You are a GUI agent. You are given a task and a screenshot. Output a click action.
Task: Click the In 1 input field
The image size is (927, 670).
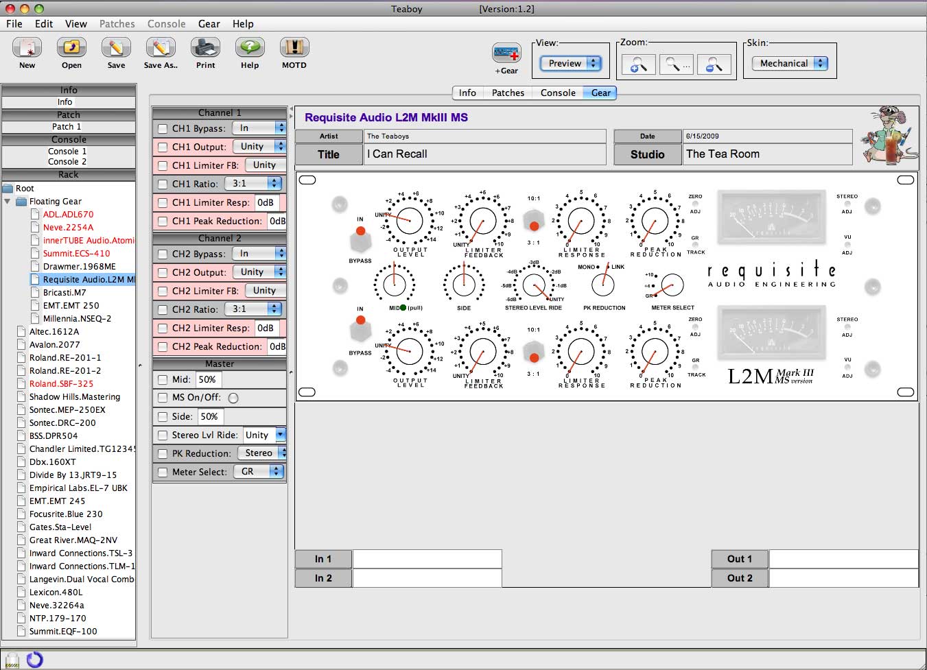click(x=427, y=559)
